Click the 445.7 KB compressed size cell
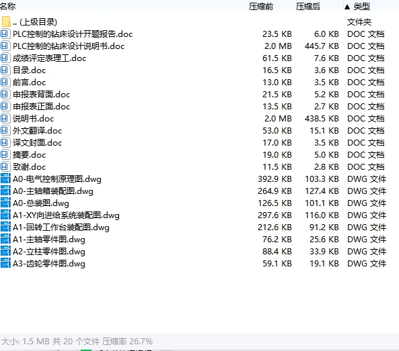 click(x=322, y=46)
